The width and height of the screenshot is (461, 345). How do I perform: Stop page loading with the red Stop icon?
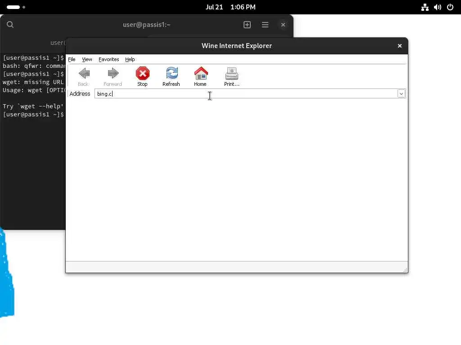(143, 73)
